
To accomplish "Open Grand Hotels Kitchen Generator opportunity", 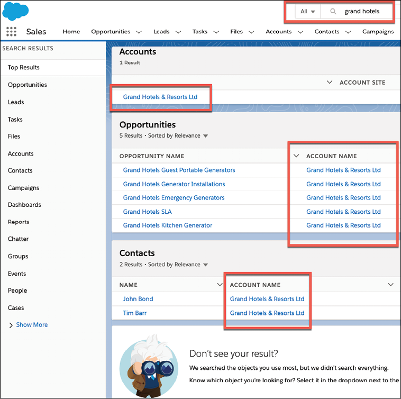I will 168,225.
